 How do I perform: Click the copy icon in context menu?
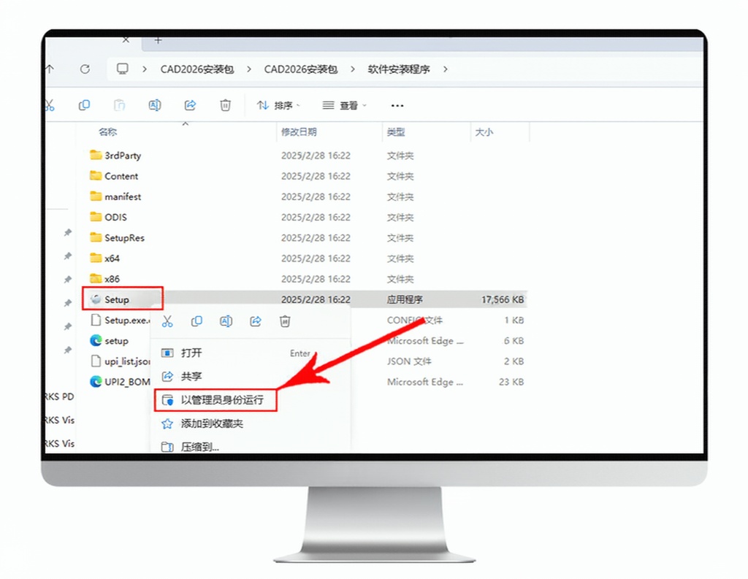(196, 321)
